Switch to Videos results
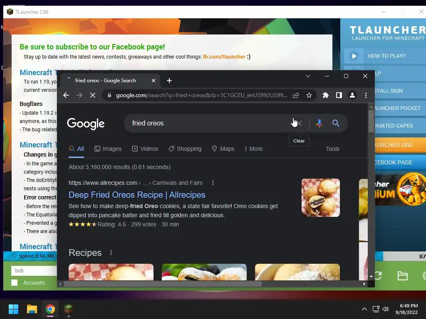426x319 pixels. coord(145,149)
